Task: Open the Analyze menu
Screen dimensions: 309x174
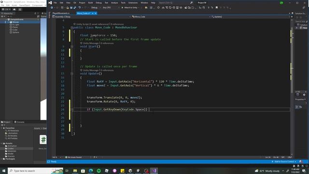Action: (x=114, y=3)
